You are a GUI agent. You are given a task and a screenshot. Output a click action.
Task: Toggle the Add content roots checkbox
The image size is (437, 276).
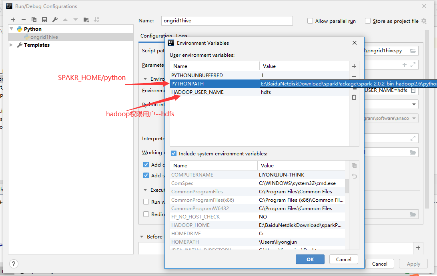(146, 165)
